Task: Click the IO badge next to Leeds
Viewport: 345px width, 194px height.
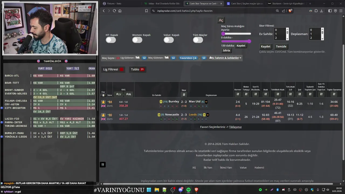Action: [208, 115]
